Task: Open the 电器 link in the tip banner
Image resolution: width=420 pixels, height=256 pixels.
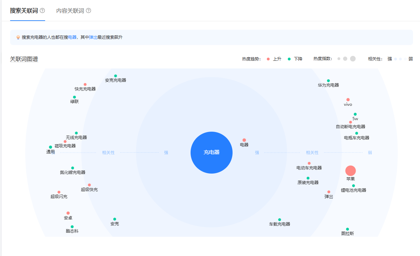Action: click(x=72, y=37)
